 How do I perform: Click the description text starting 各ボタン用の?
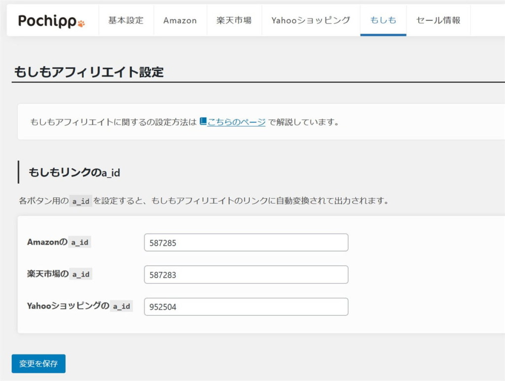coord(204,201)
